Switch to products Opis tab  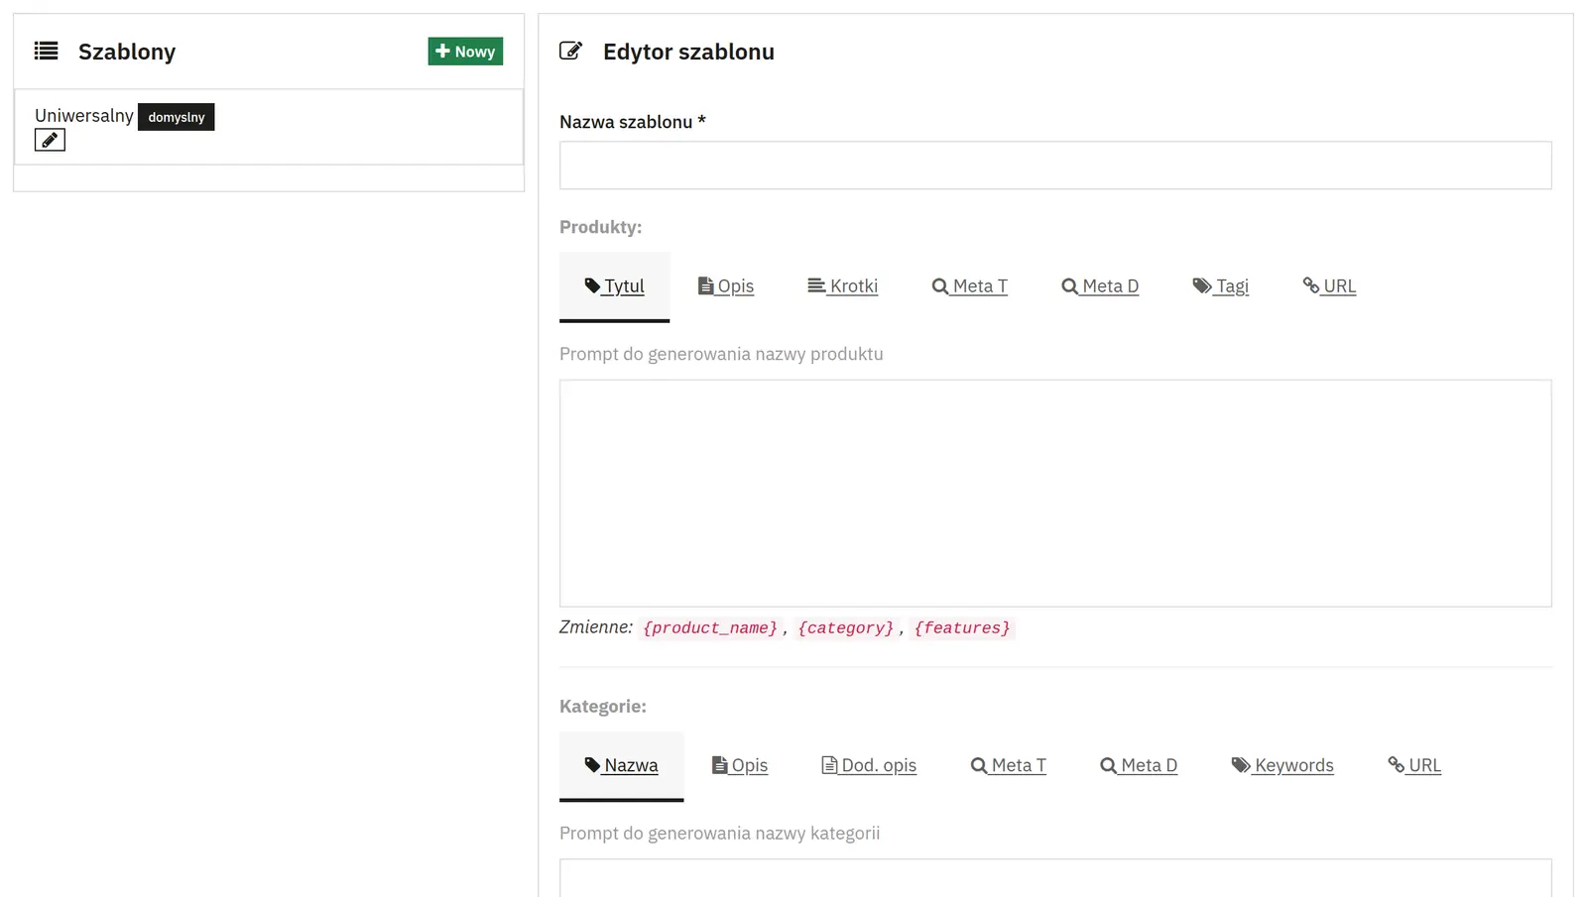click(x=726, y=286)
